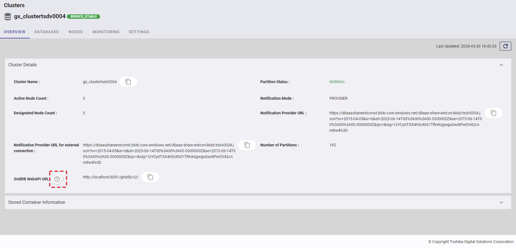The image size is (516, 248).
Task: Copy the GridDB WebAPI URL
Action: pyautogui.click(x=150, y=177)
